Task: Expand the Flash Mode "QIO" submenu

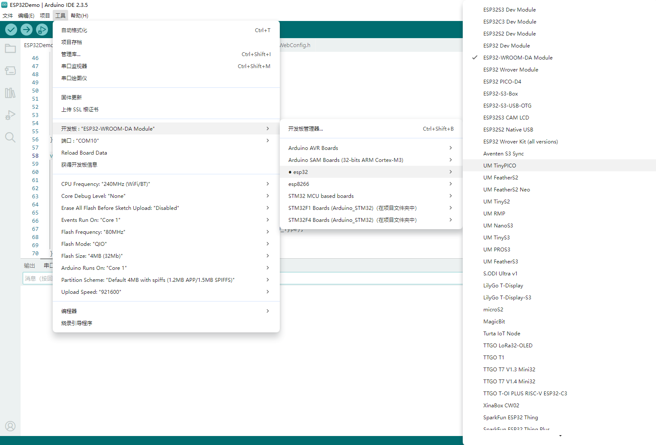Action: [166, 244]
